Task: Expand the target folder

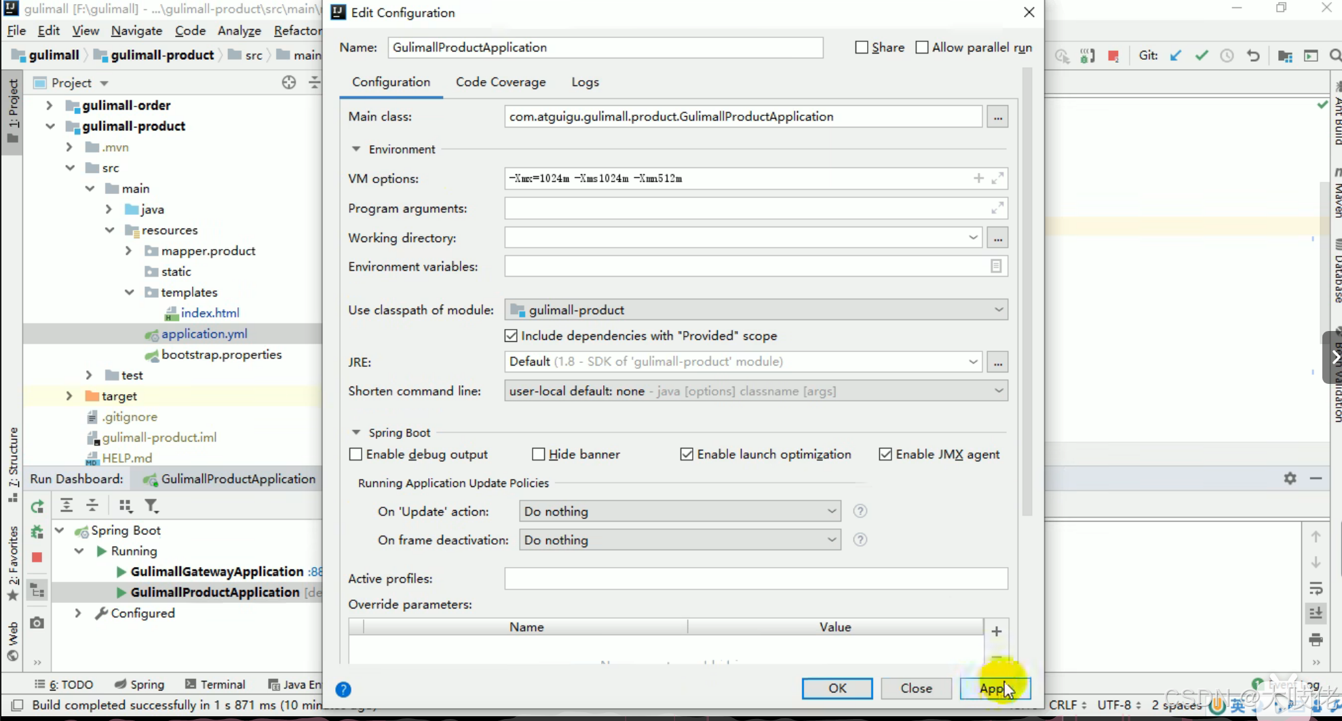Action: click(x=69, y=396)
